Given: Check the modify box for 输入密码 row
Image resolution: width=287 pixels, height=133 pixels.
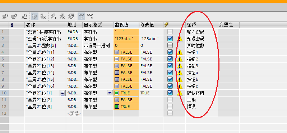Looking at the screenshot, I should (170, 32).
